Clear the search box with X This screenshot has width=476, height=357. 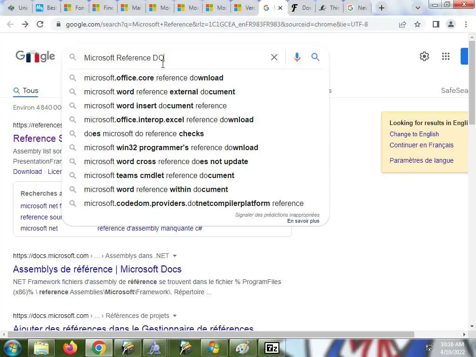(x=274, y=57)
